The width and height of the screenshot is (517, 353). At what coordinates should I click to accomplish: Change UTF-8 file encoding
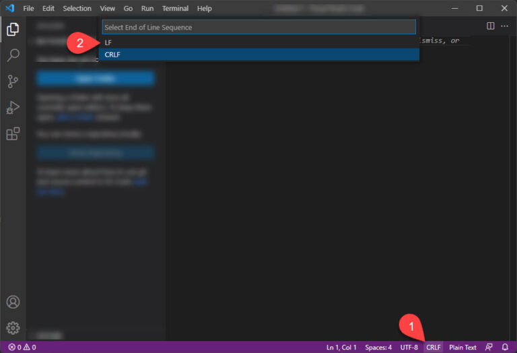409,347
